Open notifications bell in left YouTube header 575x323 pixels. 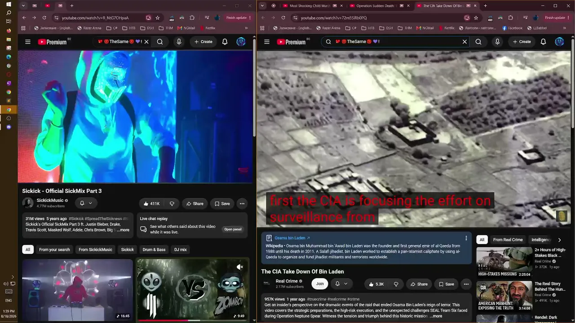225,42
